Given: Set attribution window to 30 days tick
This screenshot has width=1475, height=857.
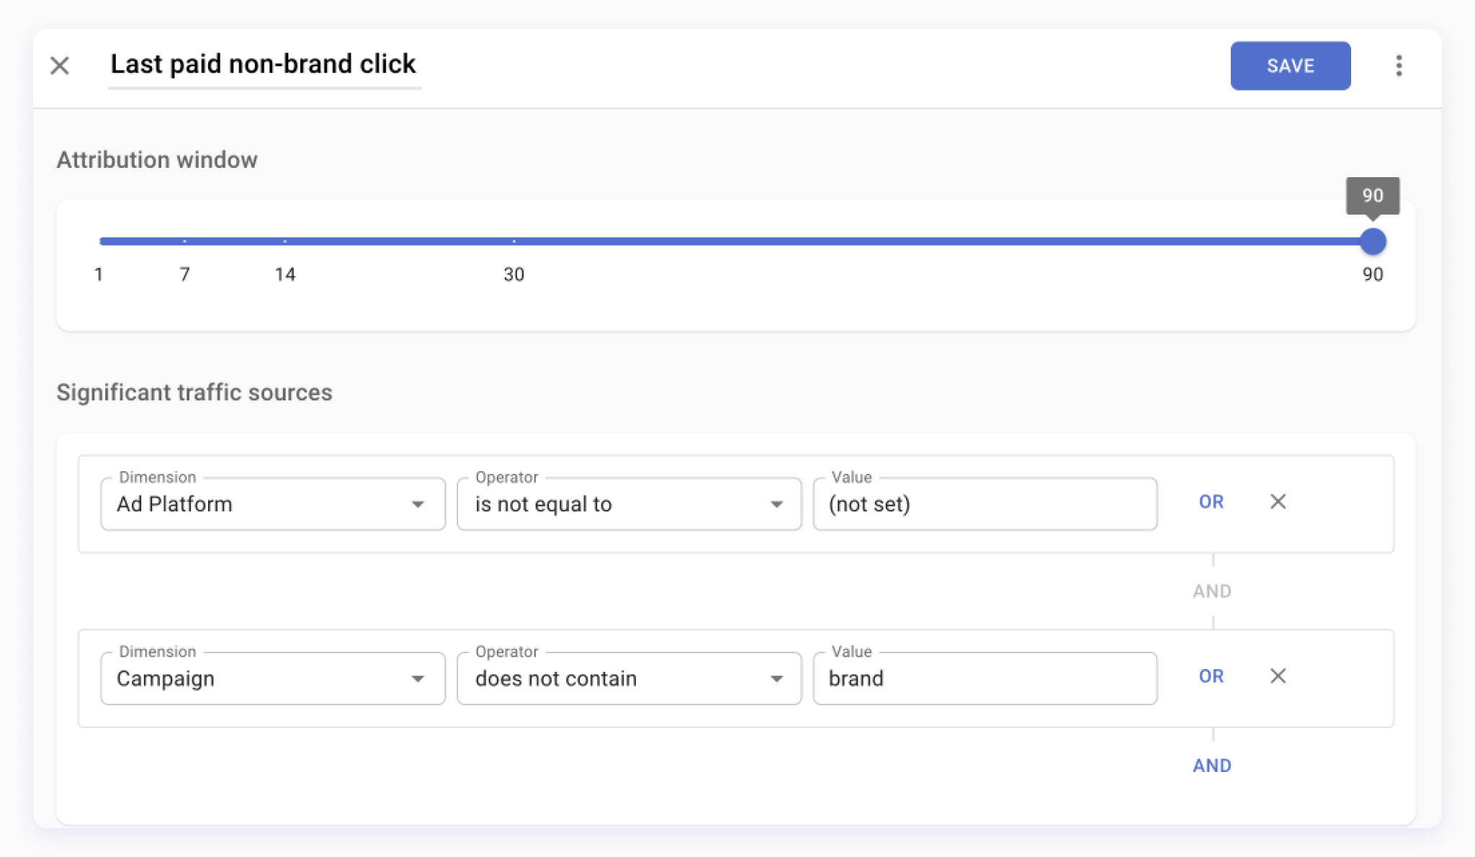Looking at the screenshot, I should tap(514, 241).
